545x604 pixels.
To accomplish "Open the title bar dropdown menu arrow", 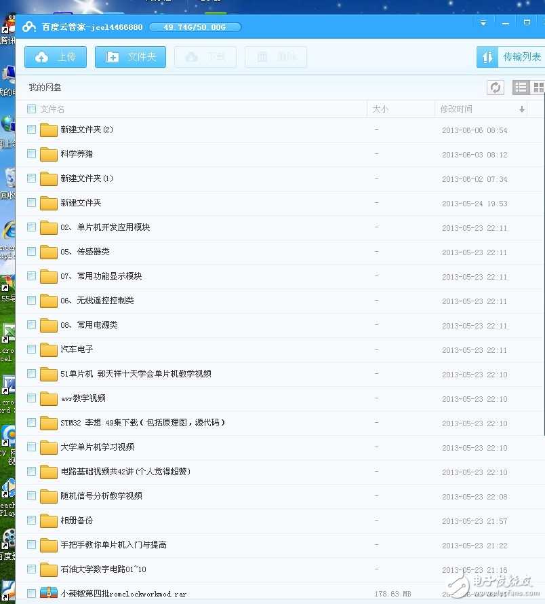I will point(483,23).
